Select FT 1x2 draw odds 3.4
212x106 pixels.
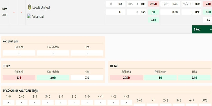pos(87,78)
